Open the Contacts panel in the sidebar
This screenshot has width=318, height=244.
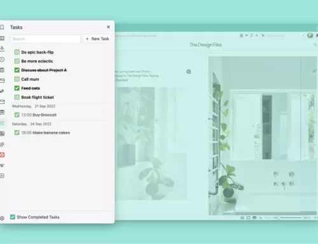pos(2,145)
